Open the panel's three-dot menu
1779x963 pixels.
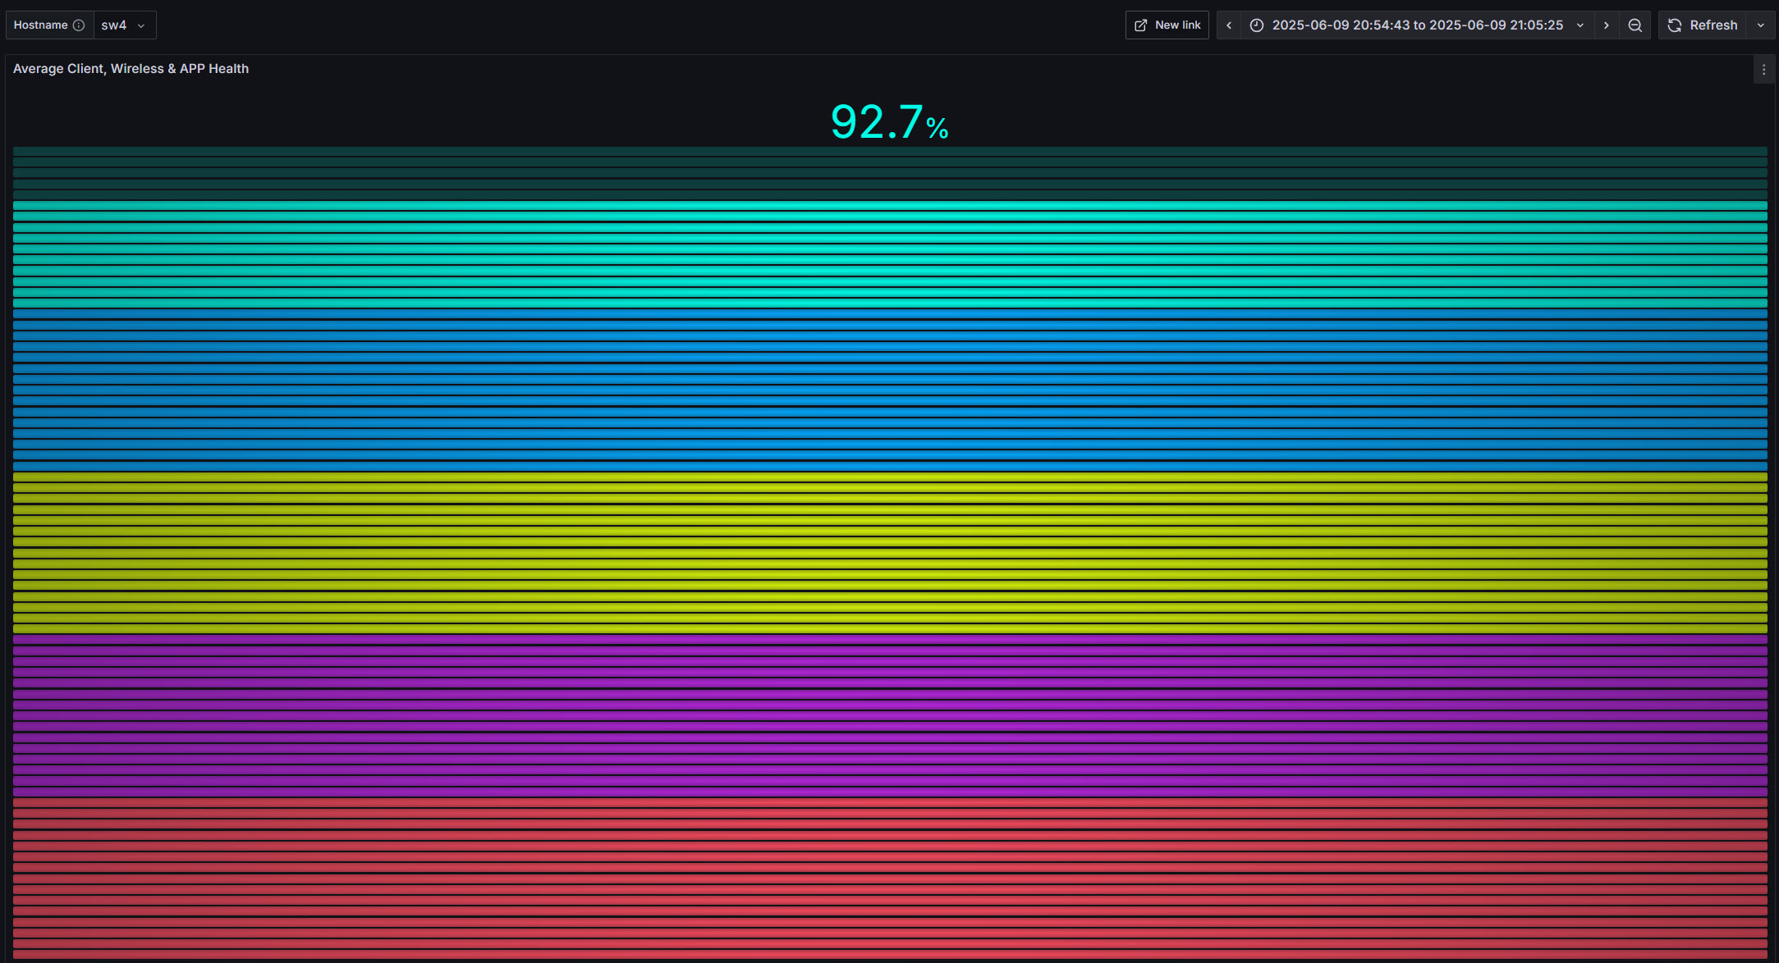(x=1763, y=70)
